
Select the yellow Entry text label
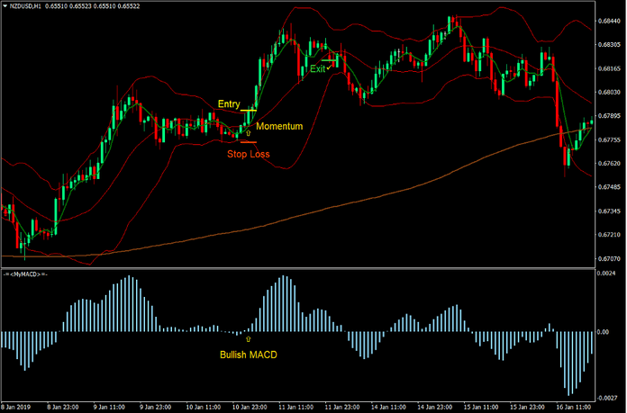[x=229, y=104]
